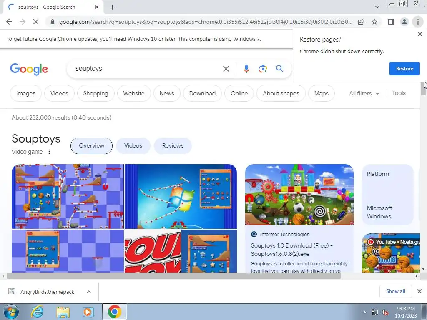Open Windows Media Player from taskbar
427x320 pixels.
click(88, 312)
